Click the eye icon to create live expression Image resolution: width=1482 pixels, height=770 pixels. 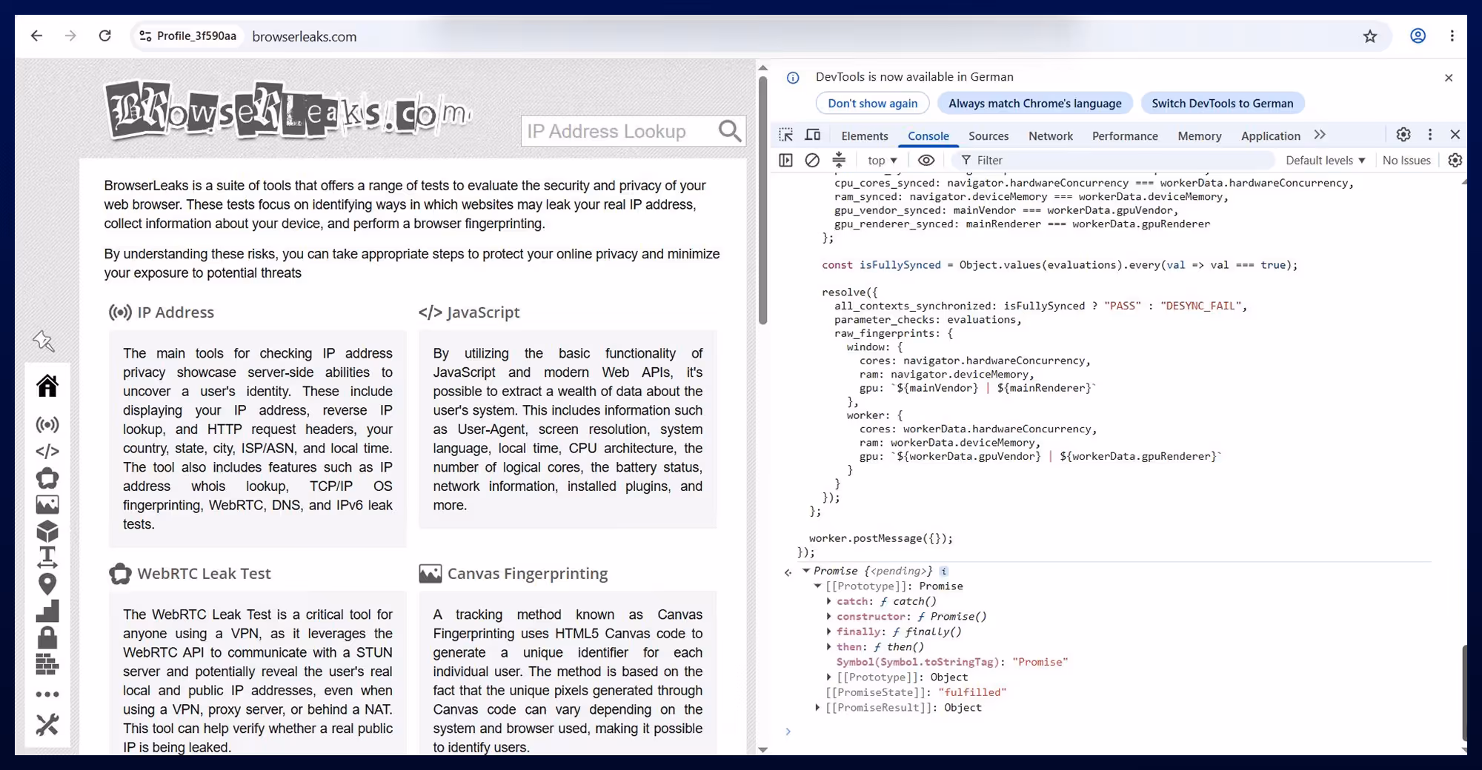pos(926,160)
